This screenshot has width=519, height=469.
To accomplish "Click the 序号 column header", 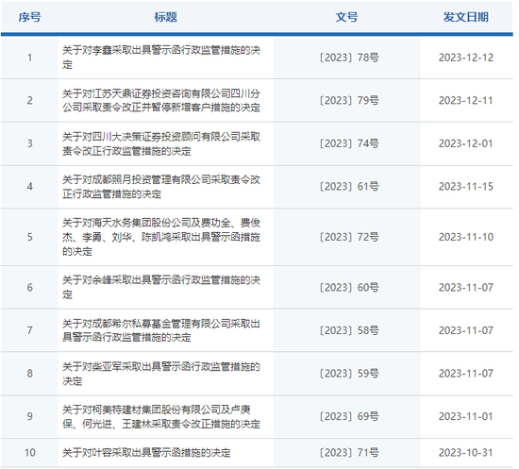I will [29, 17].
